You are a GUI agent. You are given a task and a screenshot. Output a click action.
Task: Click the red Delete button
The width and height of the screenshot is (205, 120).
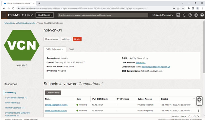coord(77,39)
